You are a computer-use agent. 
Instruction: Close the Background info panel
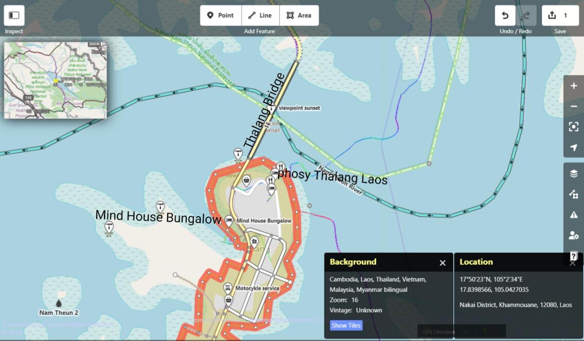pyautogui.click(x=443, y=263)
